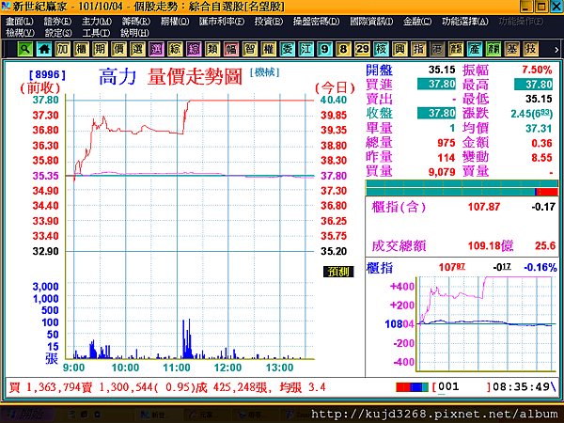Click the 振幅 value 7.50%
Screen dimensions: 564x423
537,70
